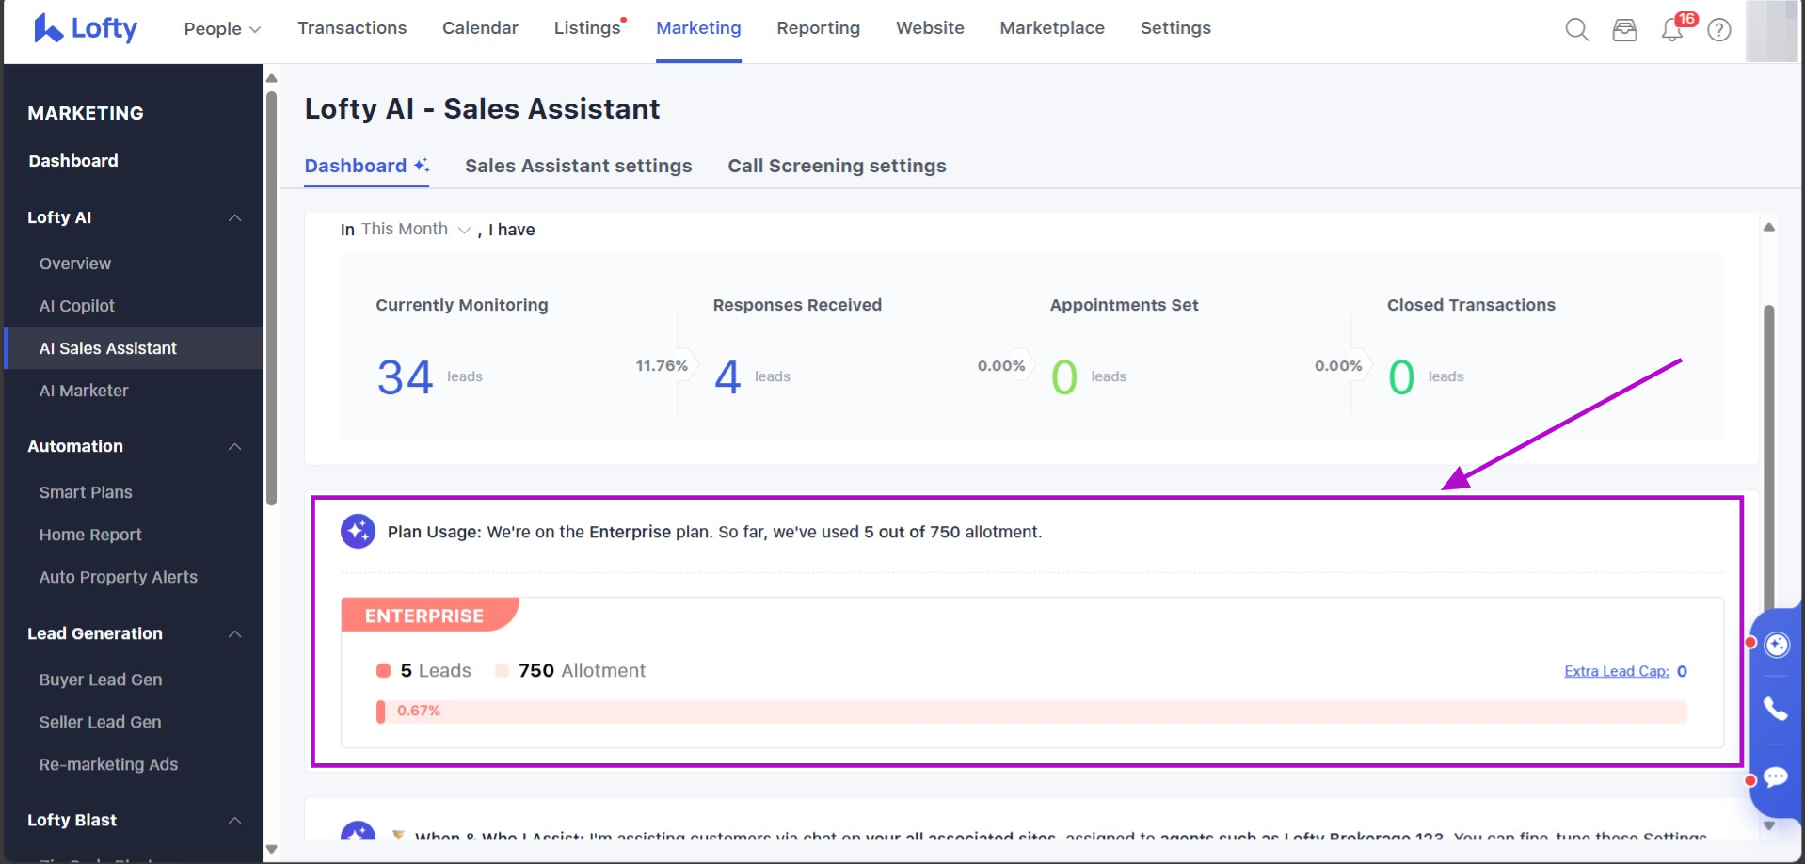The width and height of the screenshot is (1805, 864).
Task: Click the user avatar thumbnail
Action: (1771, 31)
